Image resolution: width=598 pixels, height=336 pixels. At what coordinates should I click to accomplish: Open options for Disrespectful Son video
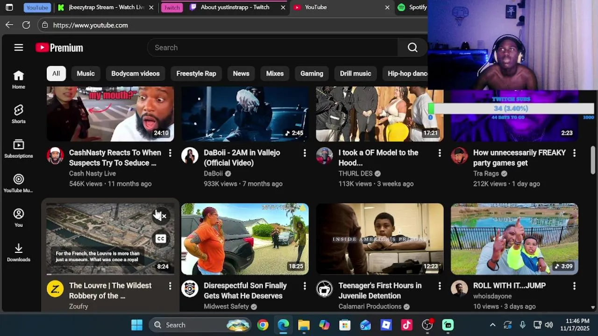click(x=305, y=286)
